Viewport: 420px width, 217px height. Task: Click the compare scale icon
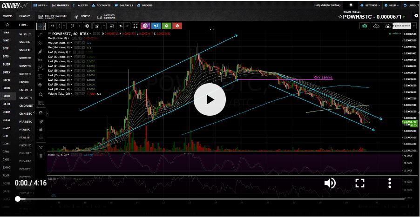coord(112,26)
